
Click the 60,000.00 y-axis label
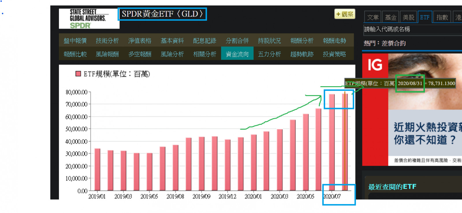tap(77, 117)
